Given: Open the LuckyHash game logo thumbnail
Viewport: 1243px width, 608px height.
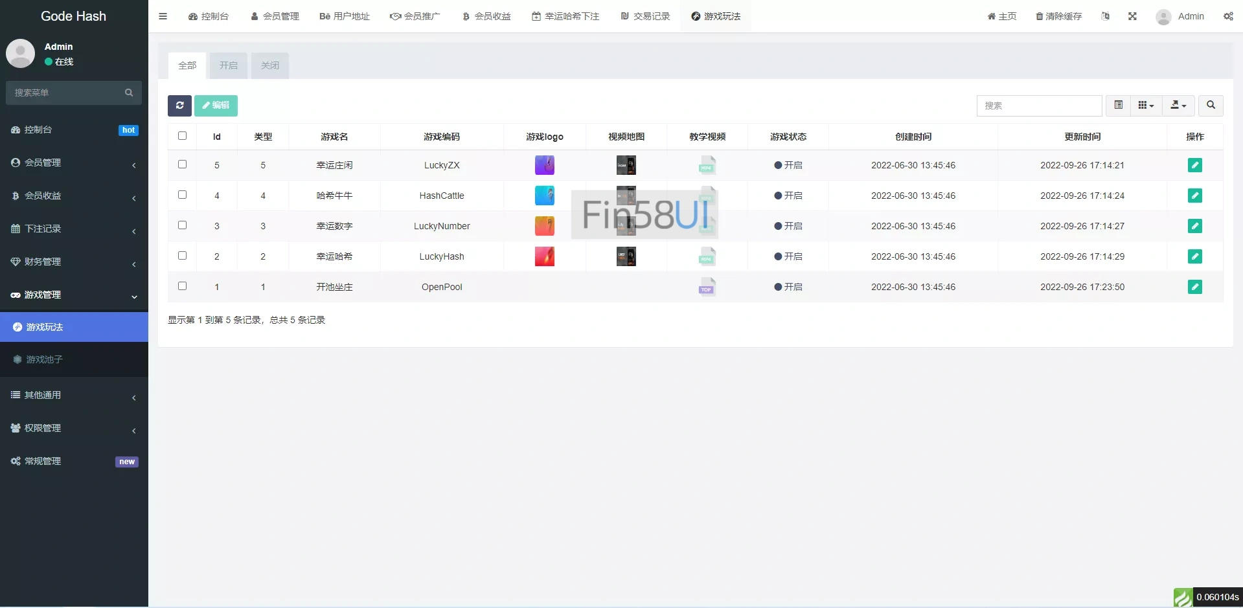Looking at the screenshot, I should pos(544,256).
